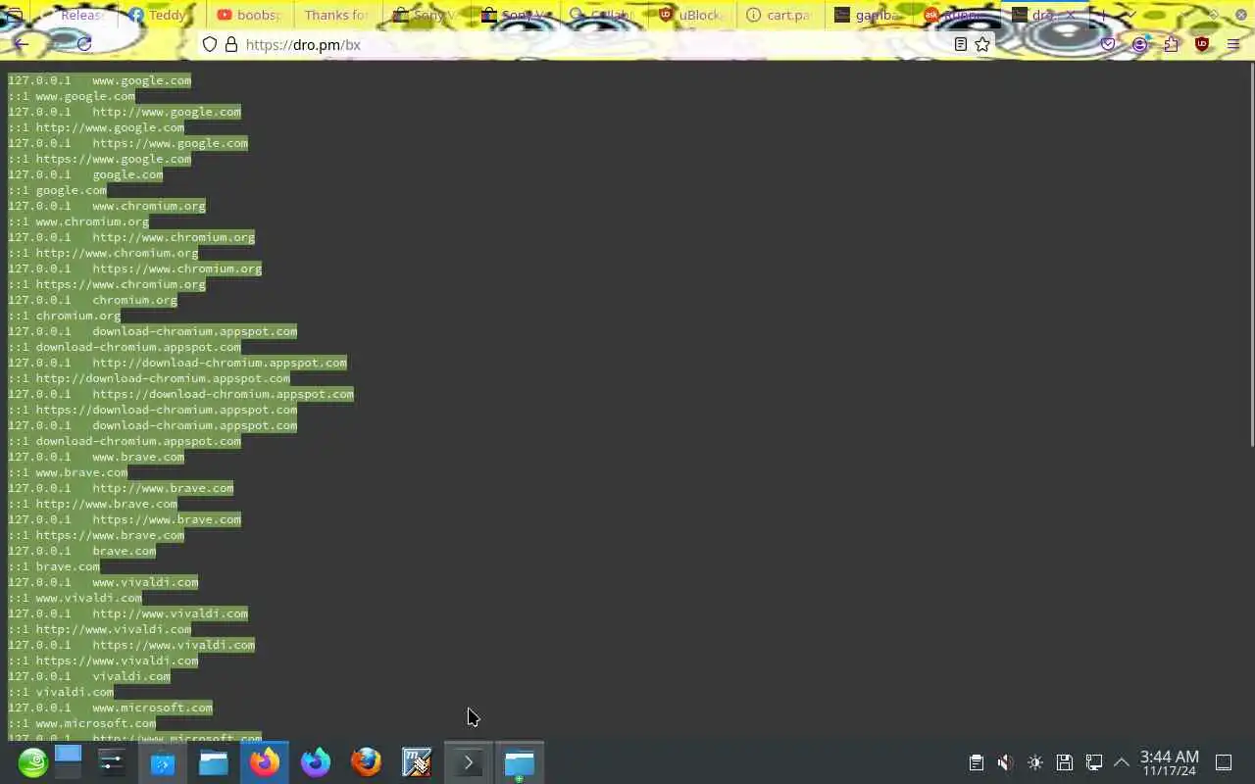Switch to the gamba tab
The image size is (1255, 784).
pos(868,15)
